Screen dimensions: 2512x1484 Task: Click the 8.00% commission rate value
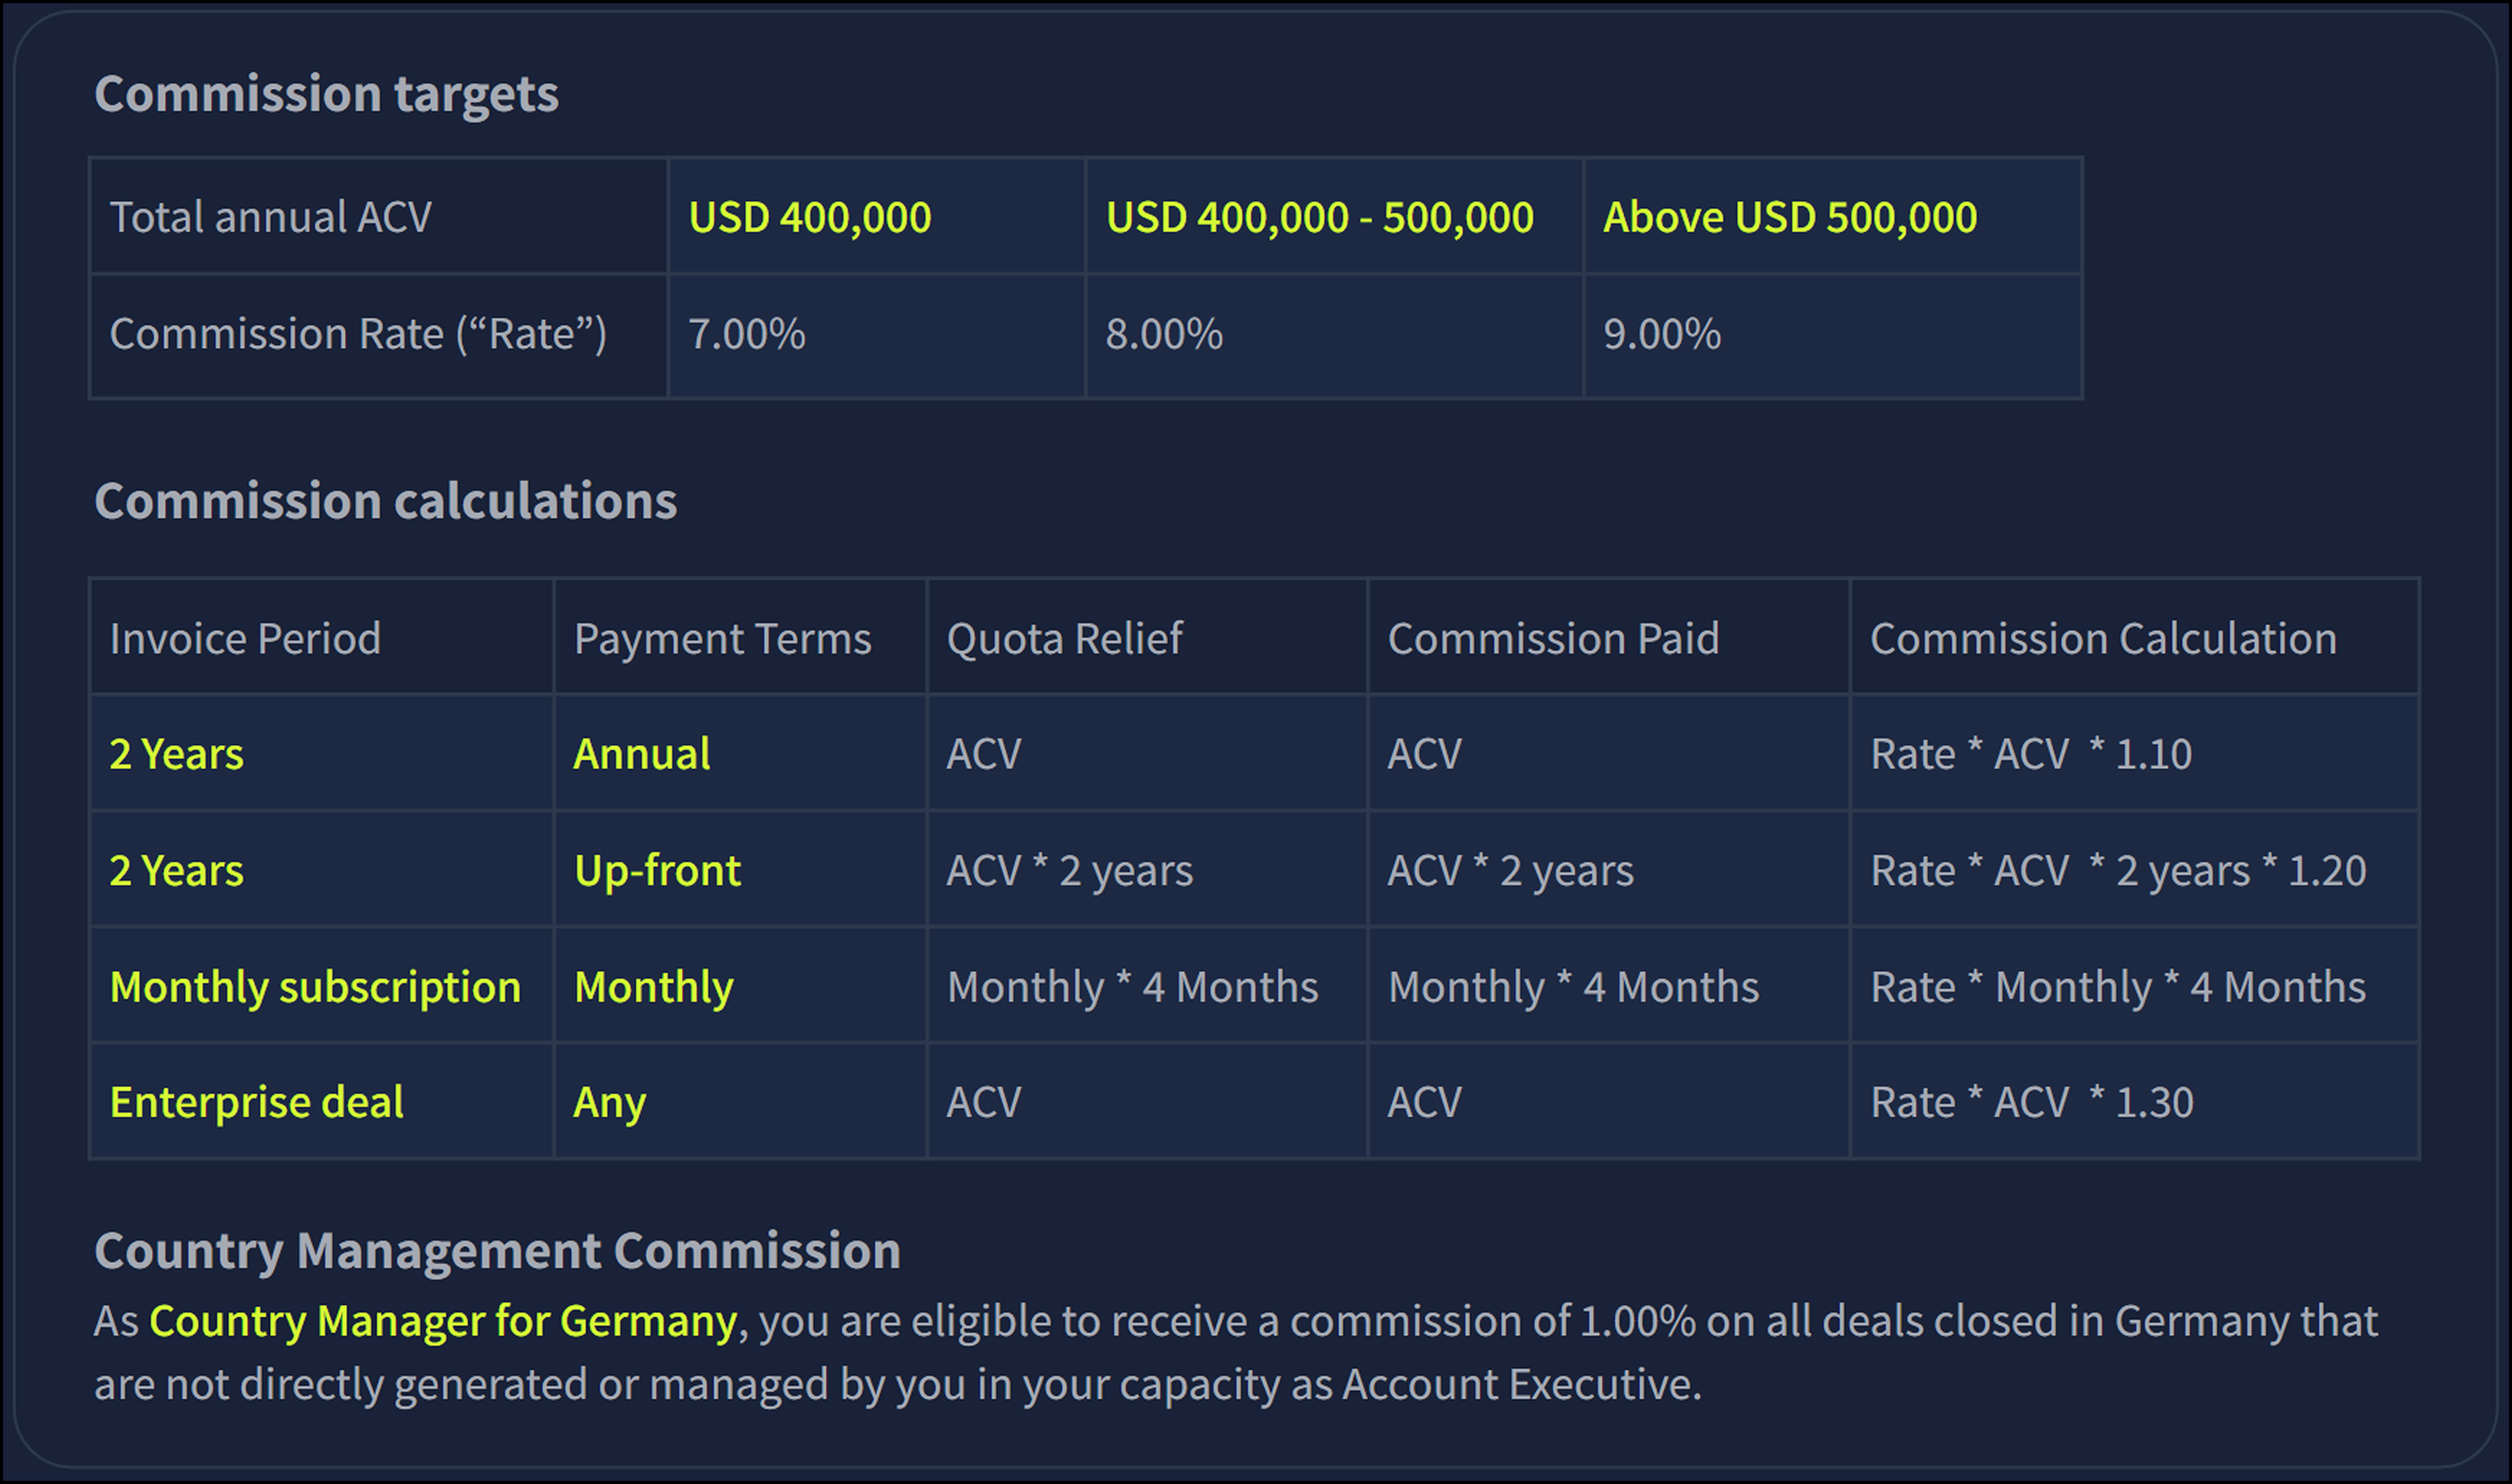(1163, 335)
